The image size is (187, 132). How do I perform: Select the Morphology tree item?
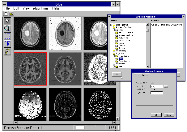(120, 64)
